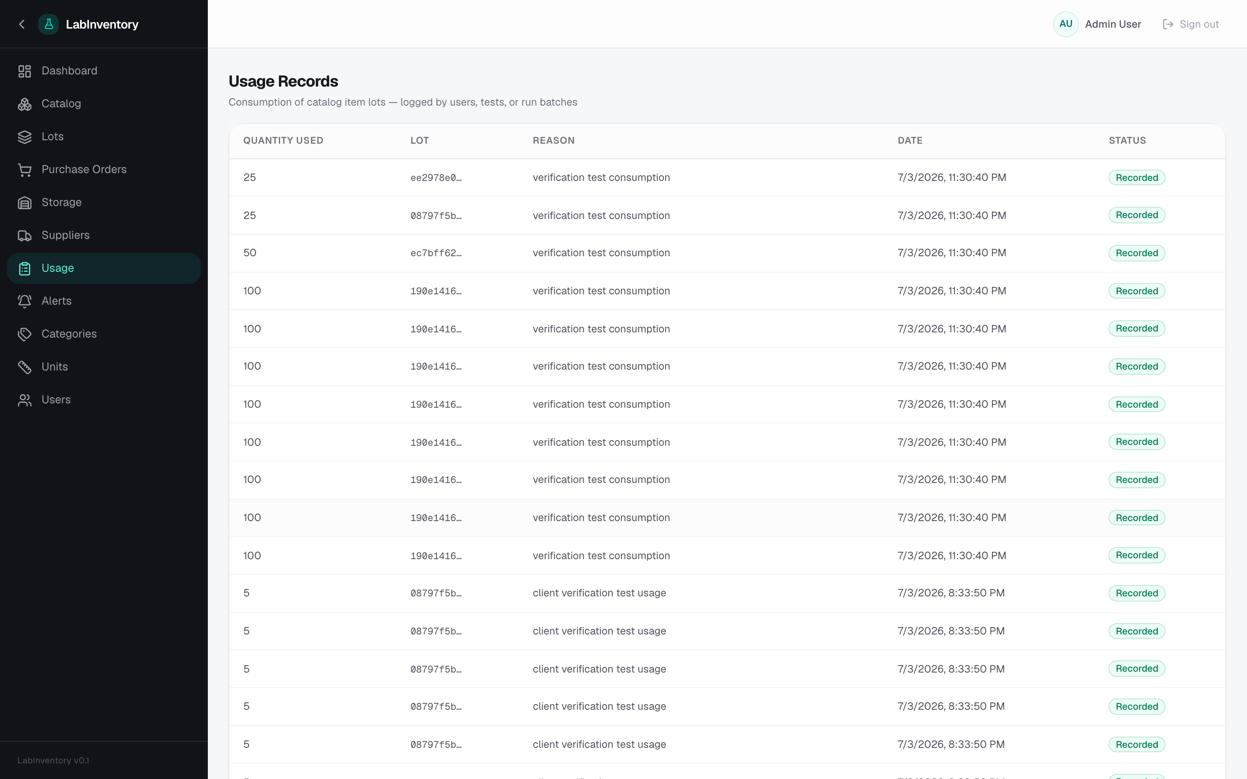Click the Catalog boxes icon
This screenshot has width=1247, height=779.
[25, 104]
